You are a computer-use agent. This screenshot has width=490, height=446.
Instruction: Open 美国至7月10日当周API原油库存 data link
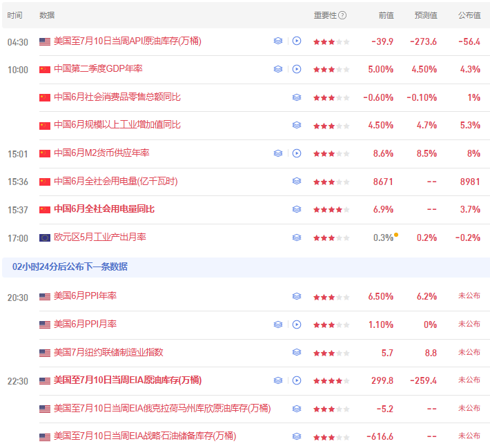tap(128, 41)
